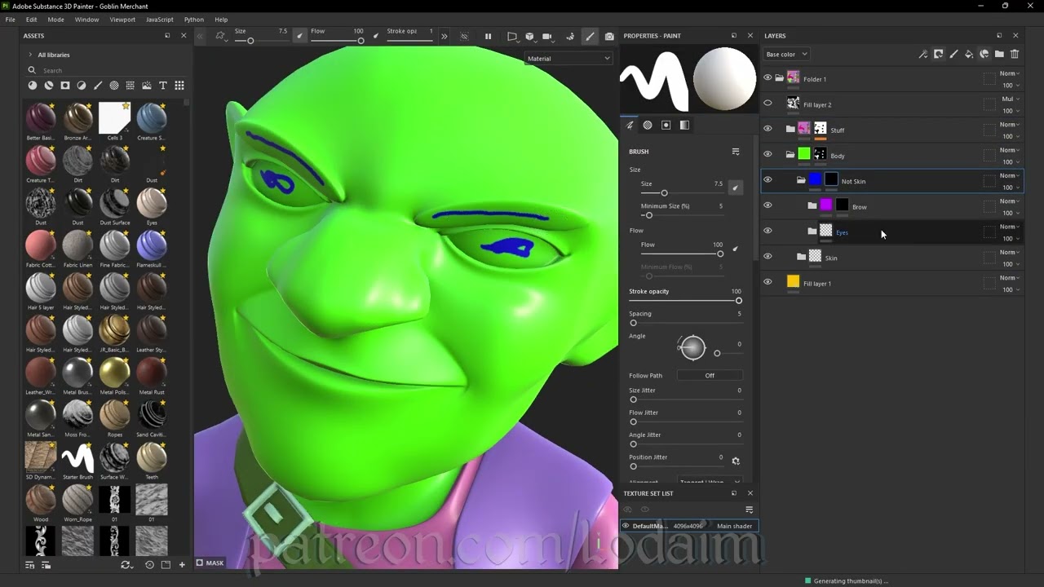Open the Base color channel dropdown
The height and width of the screenshot is (587, 1044).
[x=786, y=55]
